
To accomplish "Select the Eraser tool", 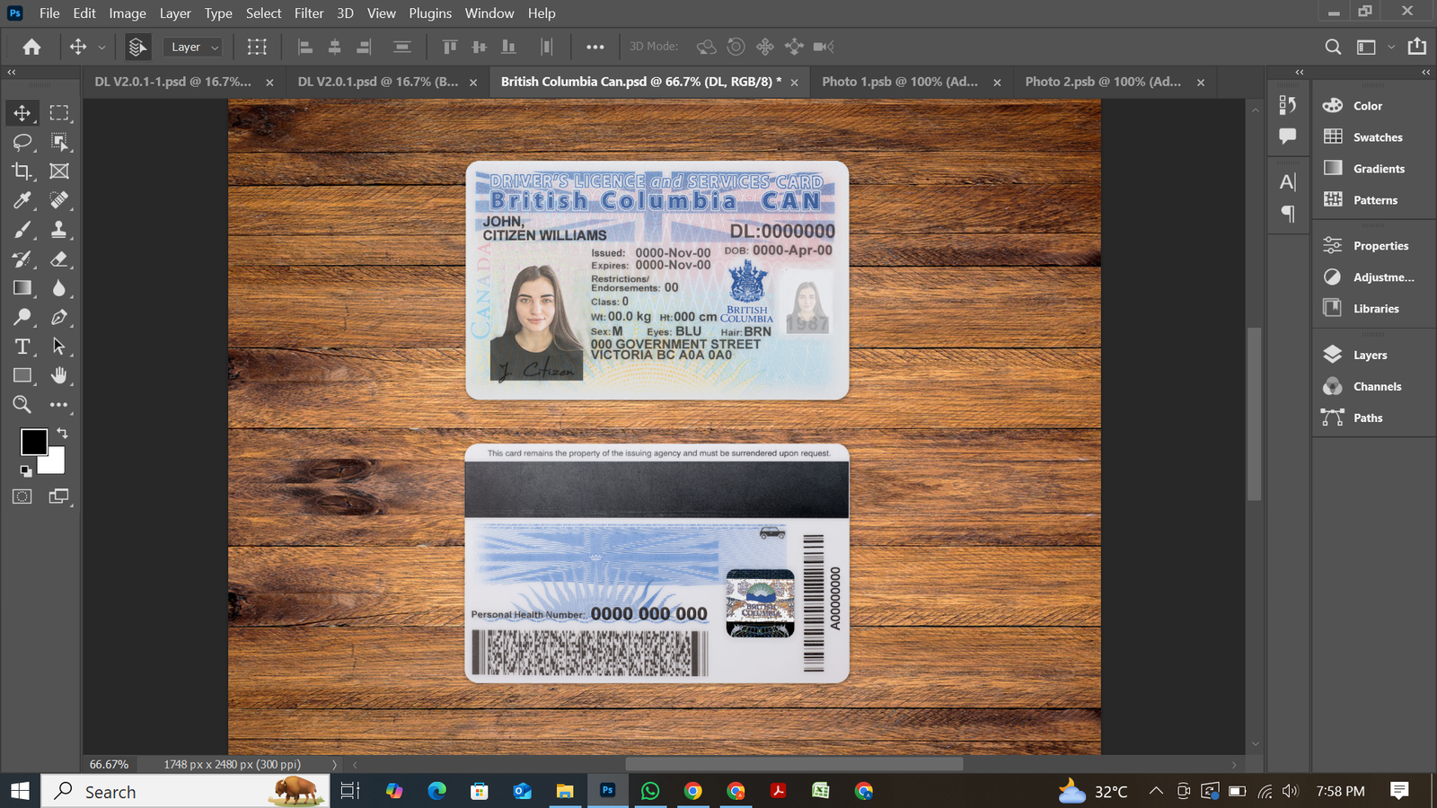I will [59, 259].
